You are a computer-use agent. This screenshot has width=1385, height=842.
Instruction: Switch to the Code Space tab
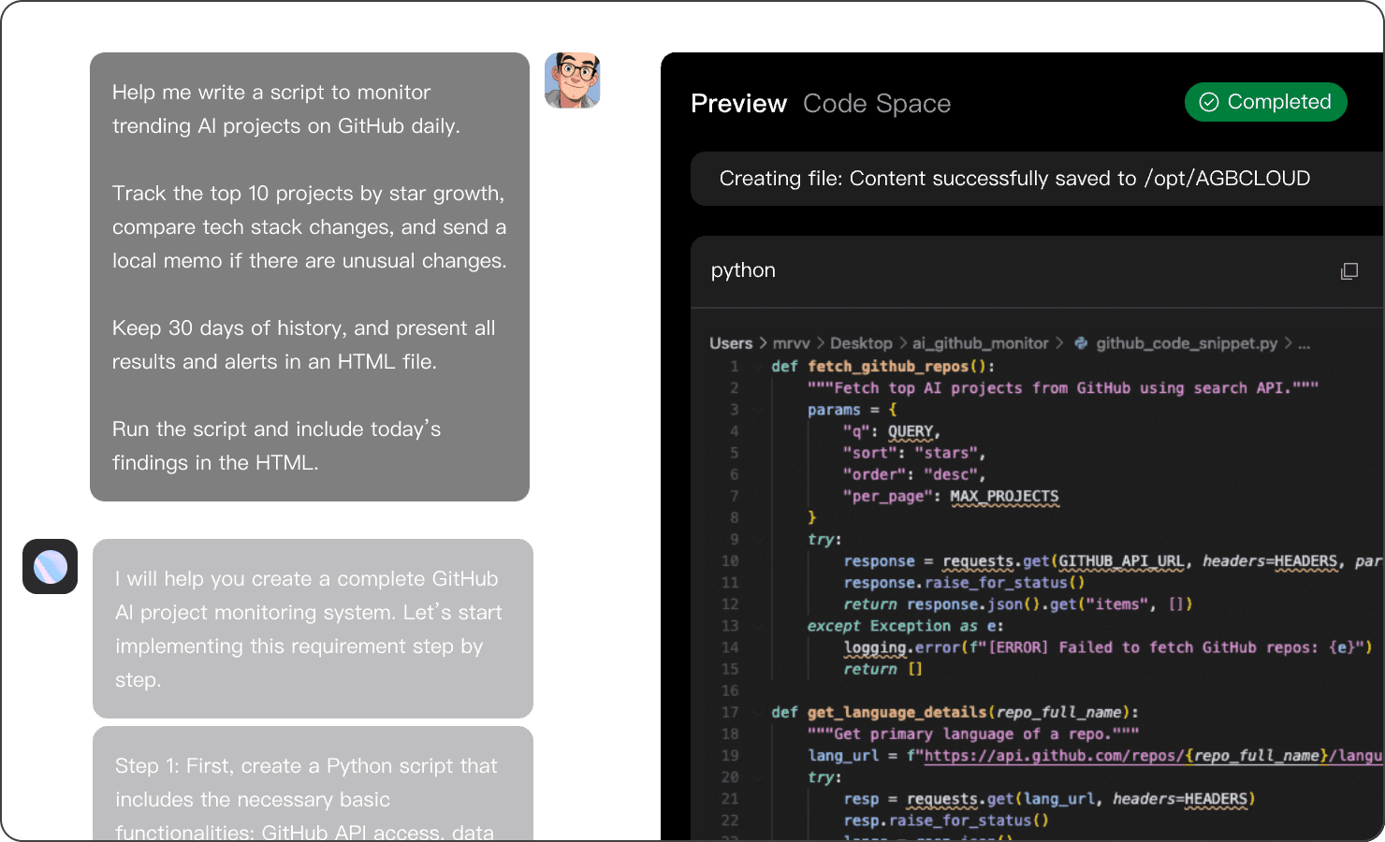coord(877,104)
